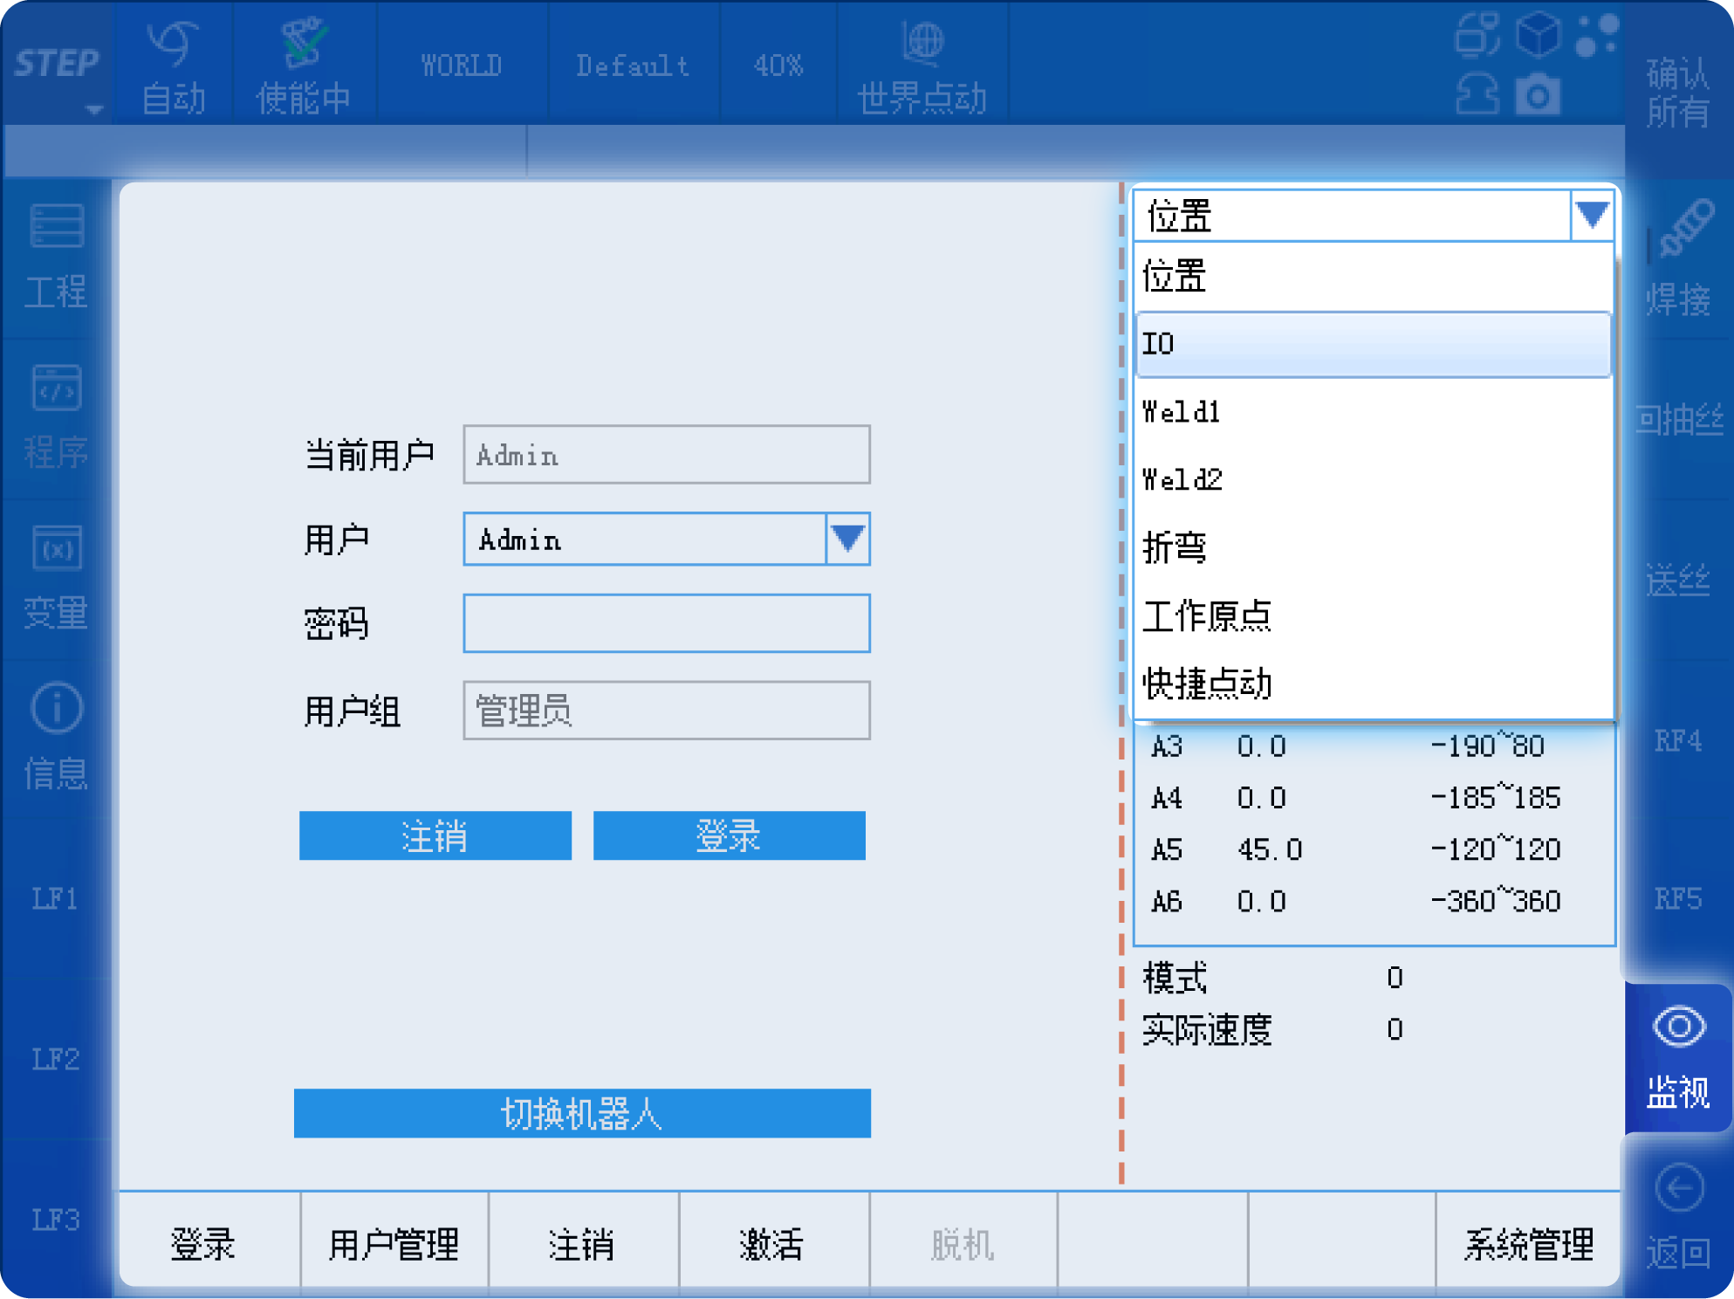Viewport: 1734px width, 1299px height.
Task: Choose 折弯 in the dropdown list
Action: 1373,547
